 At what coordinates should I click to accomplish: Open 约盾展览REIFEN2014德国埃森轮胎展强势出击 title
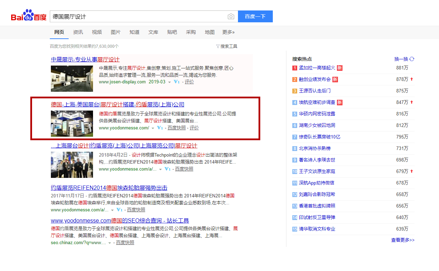pyautogui.click(x=109, y=187)
